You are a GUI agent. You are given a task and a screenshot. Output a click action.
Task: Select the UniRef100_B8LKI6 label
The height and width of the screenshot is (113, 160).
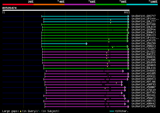pos(143,68)
